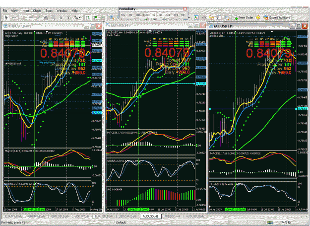Screen dimensions: 310x226
Task: Click the New Order button
Action: pyautogui.click(x=244, y=18)
